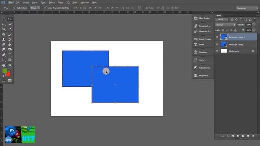
Task: Select the Brush tool
Action: click(x=10, y=34)
